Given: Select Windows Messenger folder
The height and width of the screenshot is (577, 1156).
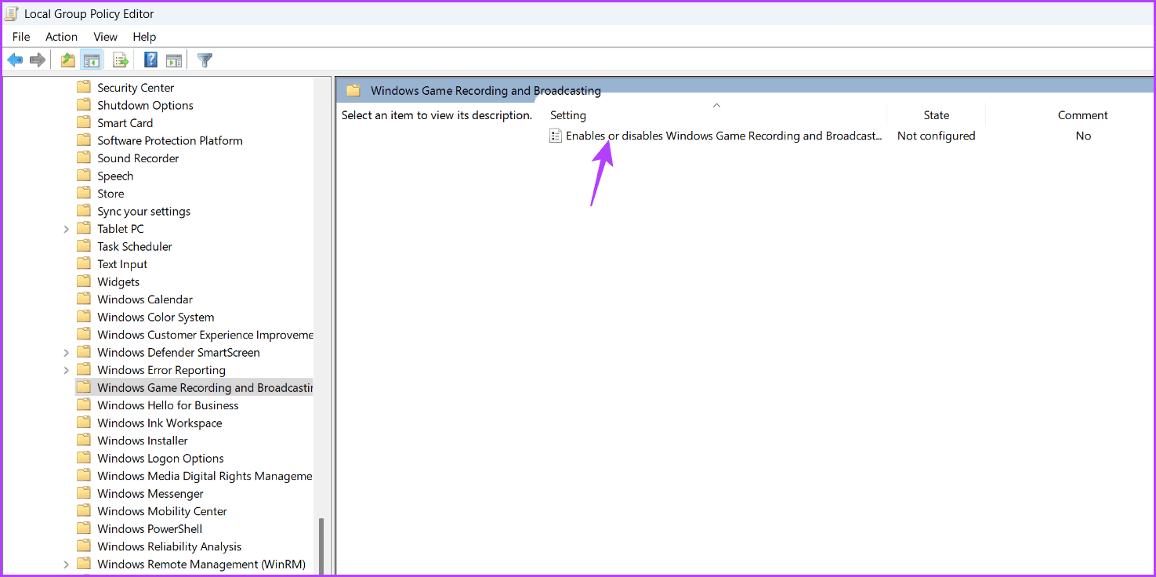Looking at the screenshot, I should [150, 493].
